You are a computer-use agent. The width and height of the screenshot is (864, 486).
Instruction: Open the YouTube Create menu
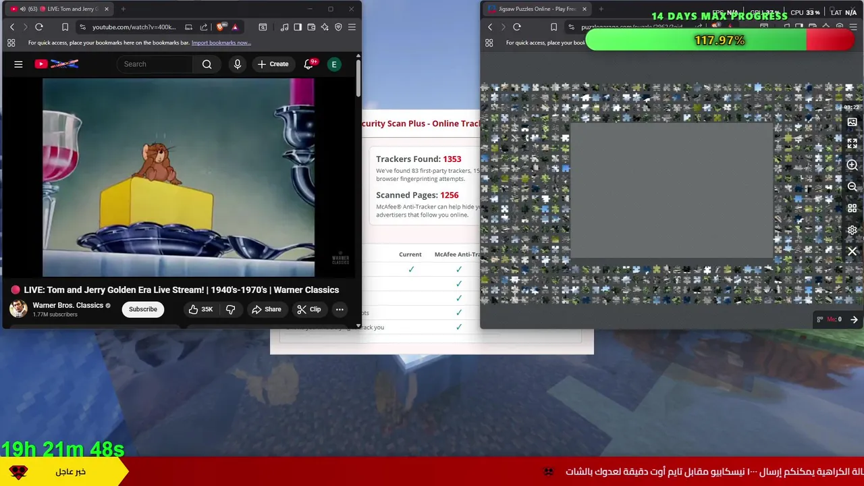click(x=273, y=64)
